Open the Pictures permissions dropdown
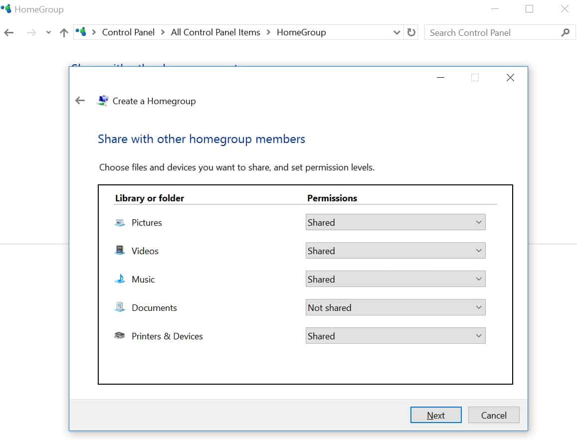The height and width of the screenshot is (440, 577). 395,222
